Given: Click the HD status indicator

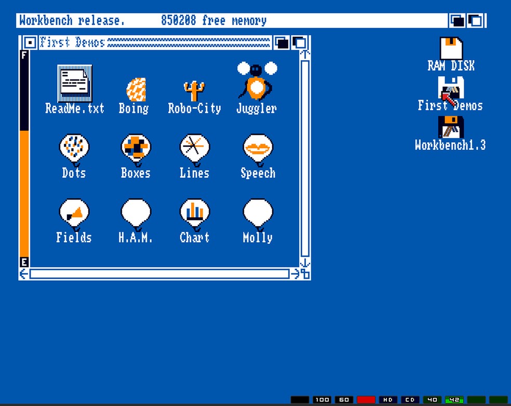Looking at the screenshot, I should (x=388, y=399).
